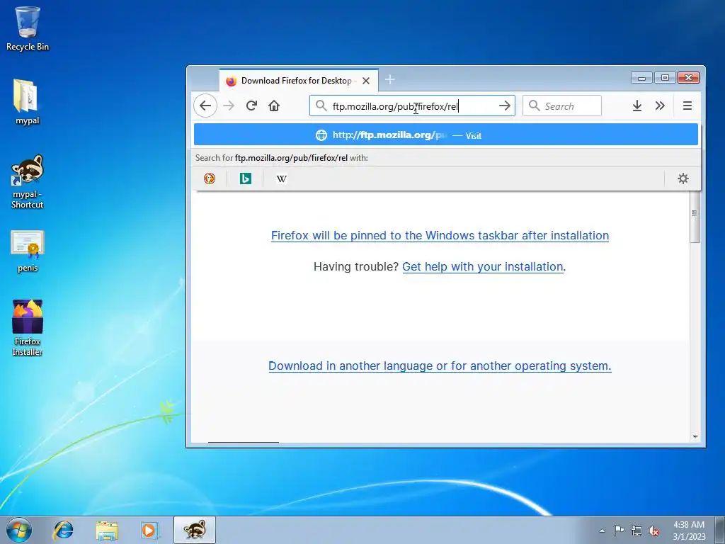Minimize the browser window
Viewport: 725px width, 544px height.
641,78
